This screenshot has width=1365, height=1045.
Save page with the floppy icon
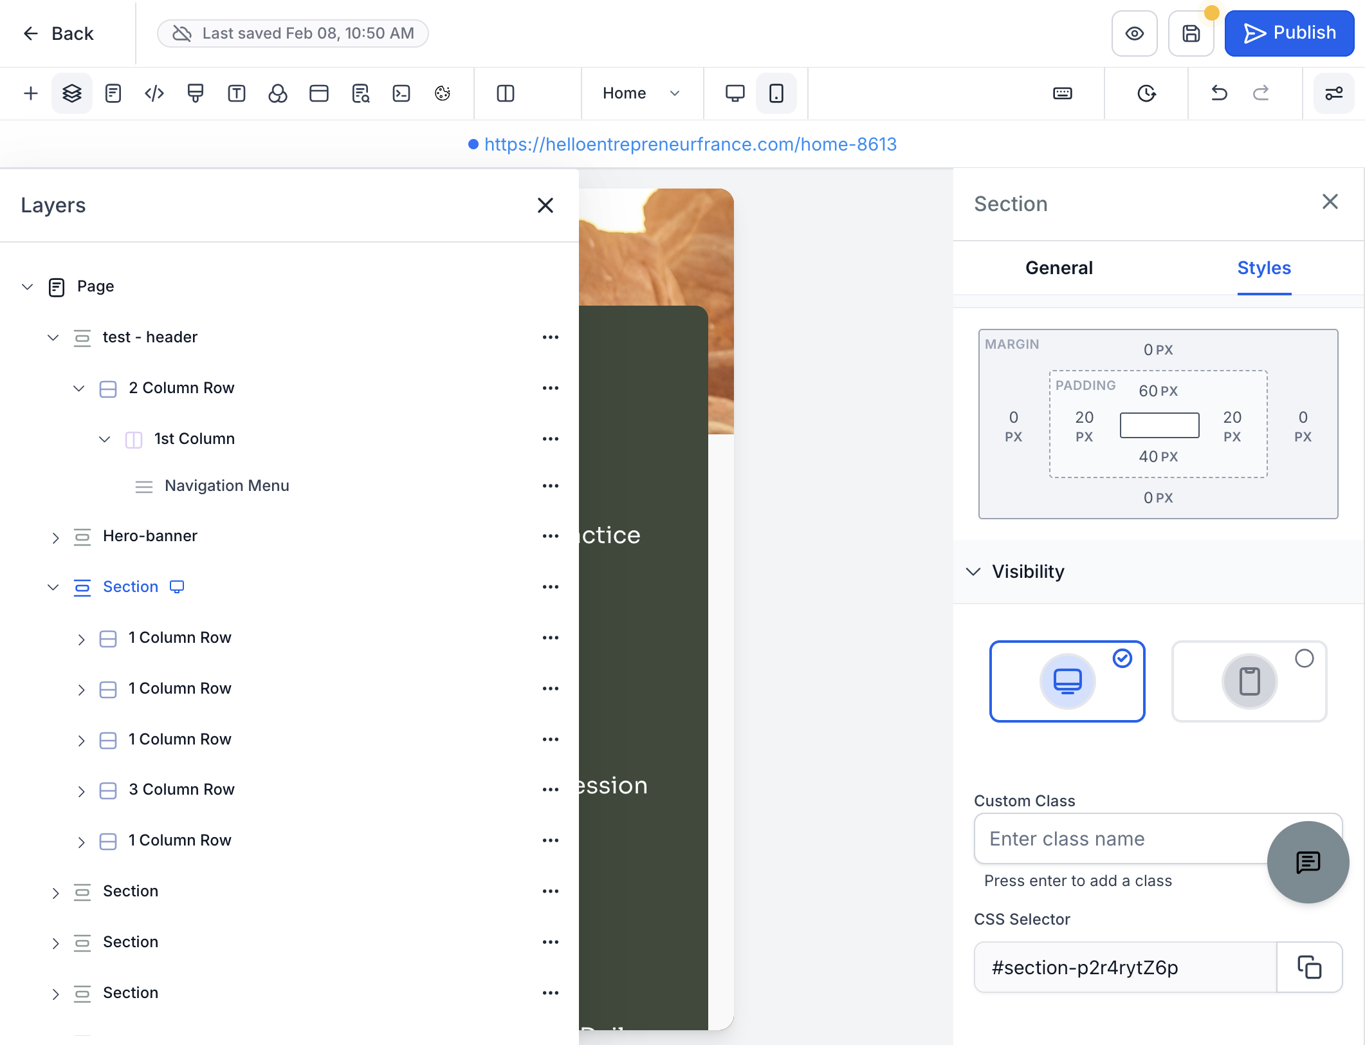(x=1191, y=33)
